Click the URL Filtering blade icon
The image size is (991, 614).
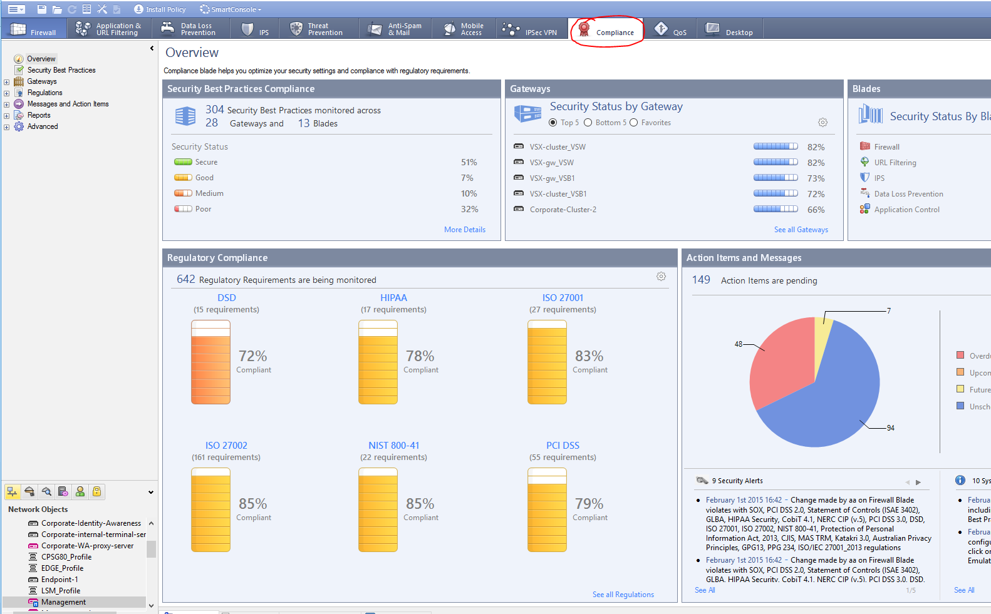coord(865,162)
